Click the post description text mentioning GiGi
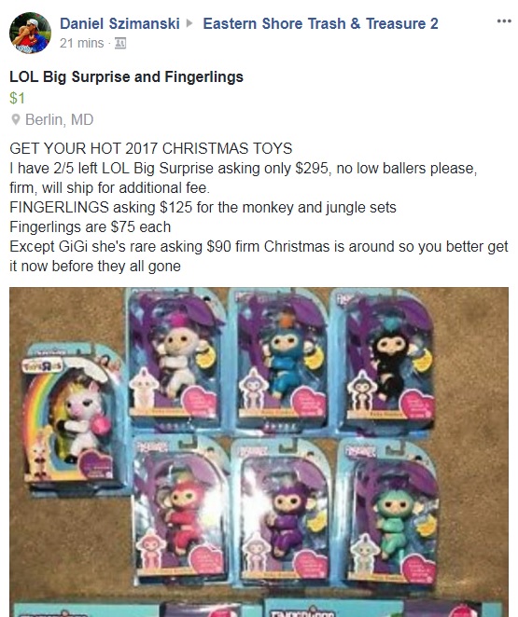518x617 pixels. pyautogui.click(x=259, y=256)
